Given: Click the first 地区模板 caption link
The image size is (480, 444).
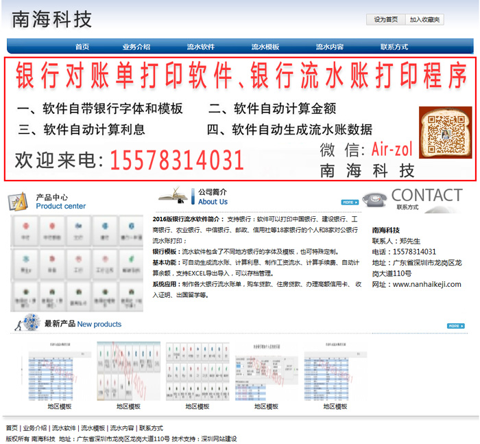Looking at the screenshot, I should [x=60, y=407].
